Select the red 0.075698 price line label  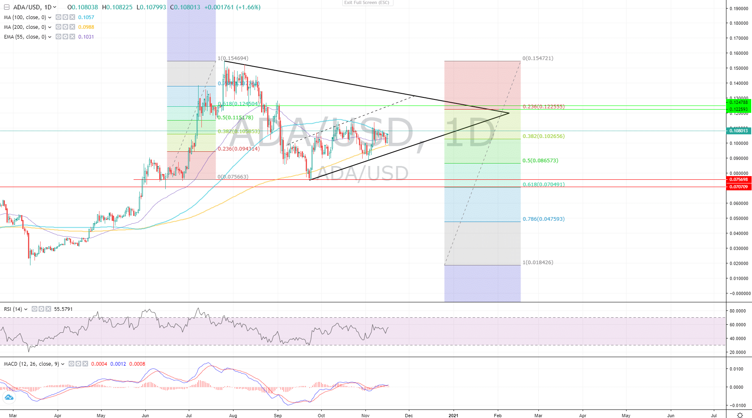739,179
